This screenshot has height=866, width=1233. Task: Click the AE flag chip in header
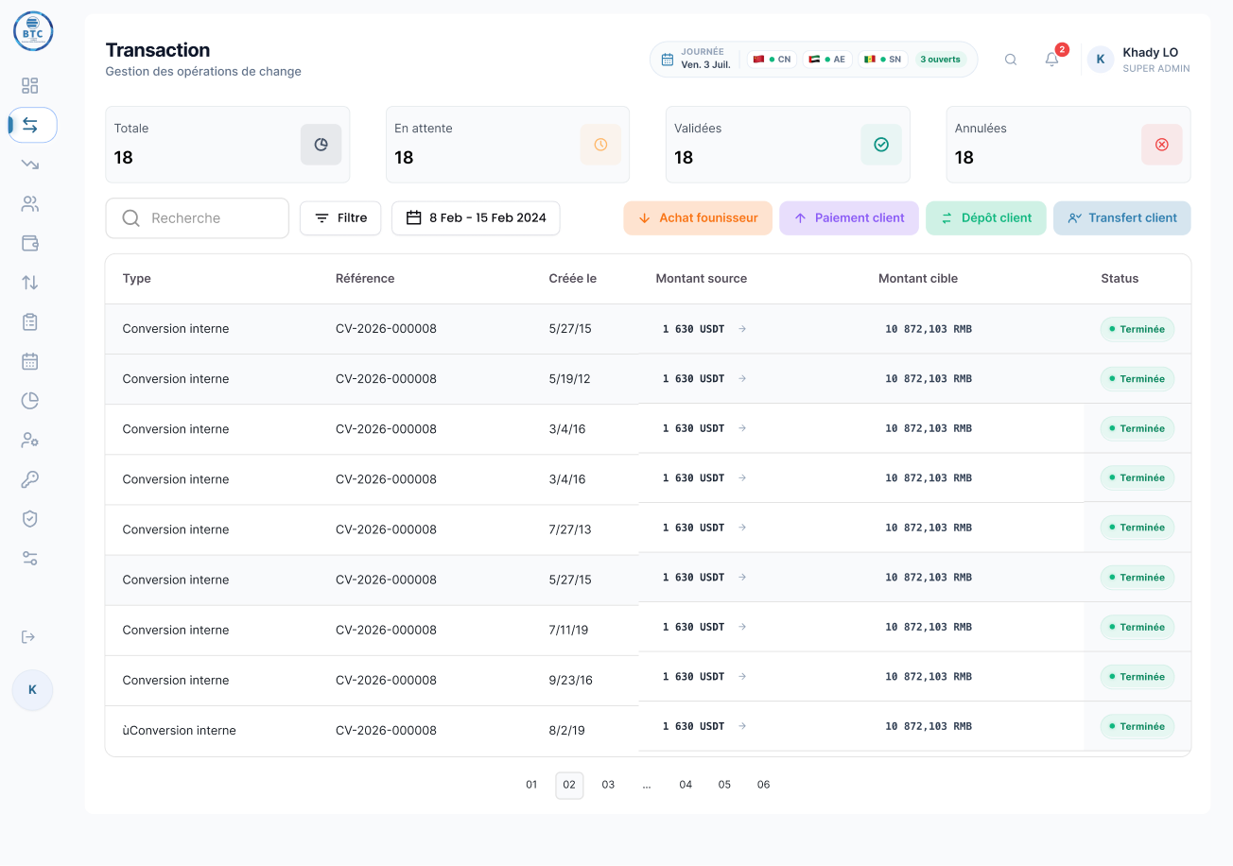[827, 60]
